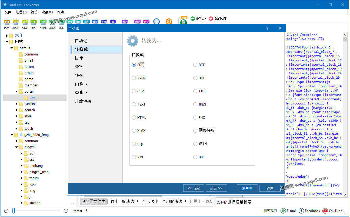Select the XLSX radio button

(134, 131)
